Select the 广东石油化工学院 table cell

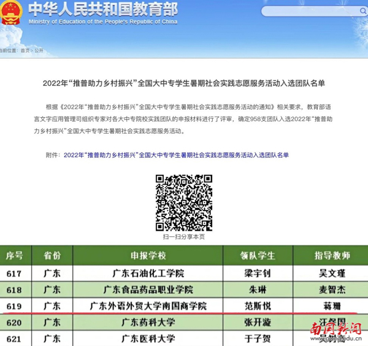148,273
